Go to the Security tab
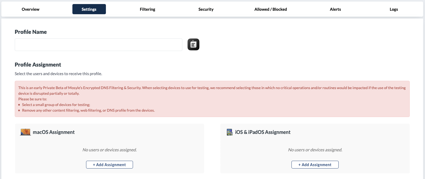This screenshot has width=425, height=179. pyautogui.click(x=206, y=9)
